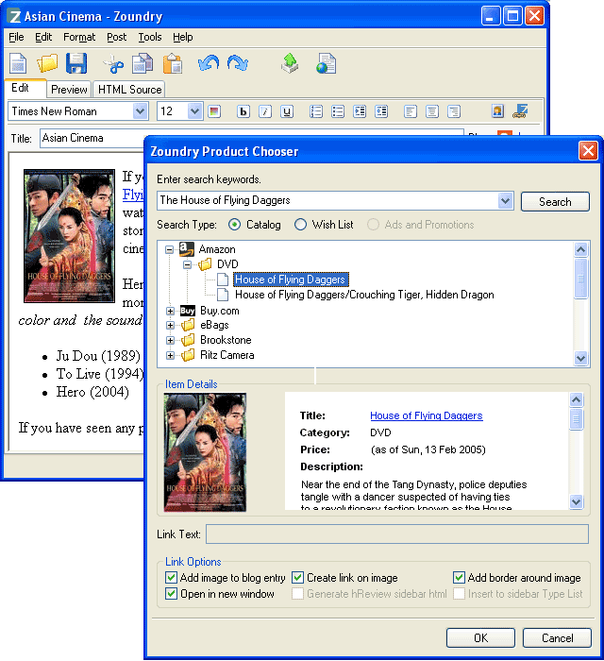This screenshot has width=604, height=661.
Task: Click the Item Details movie poster thumbnail
Action: pyautogui.click(x=205, y=452)
